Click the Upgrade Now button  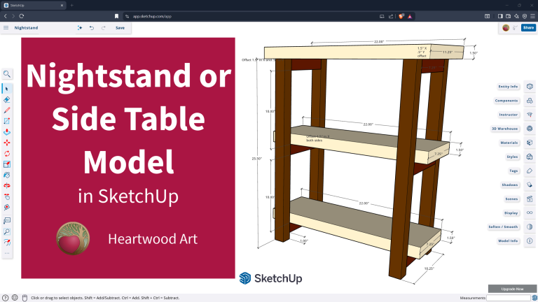(512, 289)
